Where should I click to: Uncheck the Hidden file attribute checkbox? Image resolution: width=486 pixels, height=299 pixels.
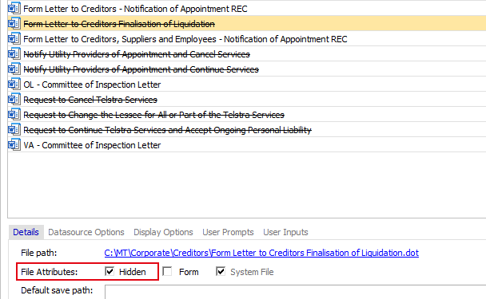[x=110, y=271]
